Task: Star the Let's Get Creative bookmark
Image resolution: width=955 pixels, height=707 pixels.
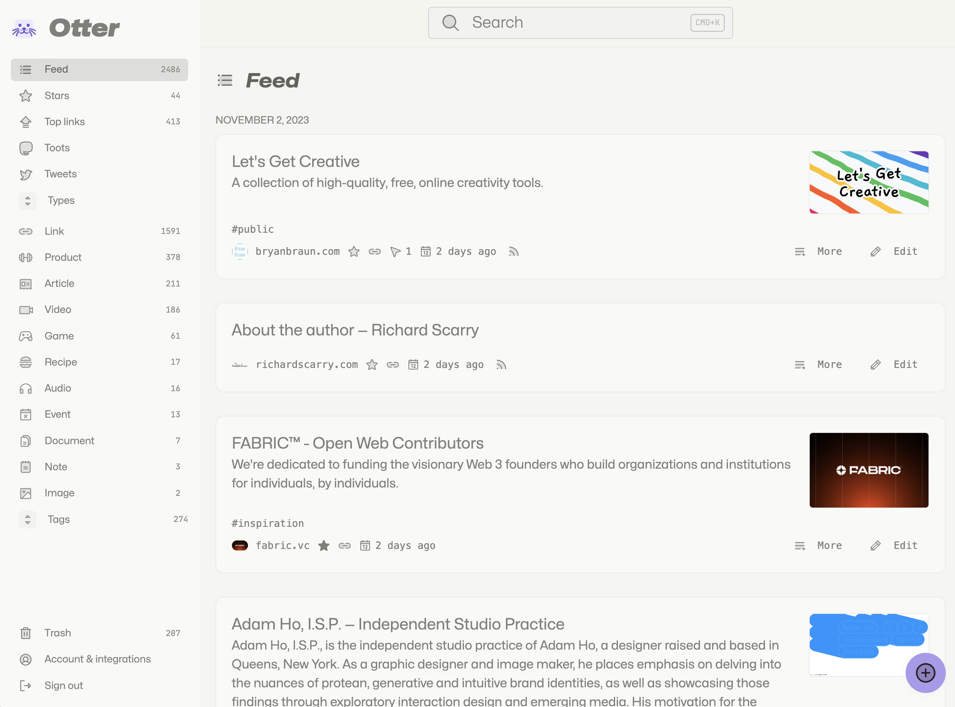Action: pos(354,252)
